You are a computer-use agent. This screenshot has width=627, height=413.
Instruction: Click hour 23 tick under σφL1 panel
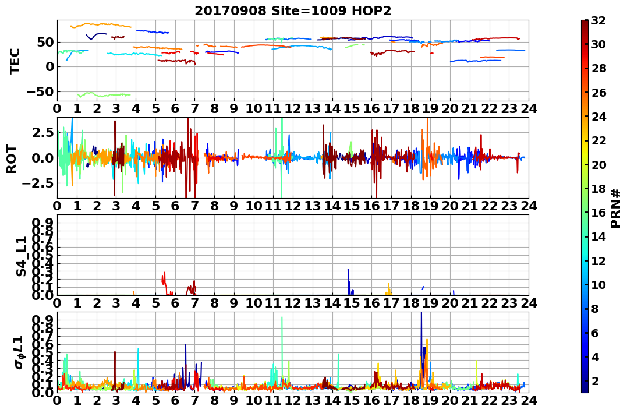(509, 401)
